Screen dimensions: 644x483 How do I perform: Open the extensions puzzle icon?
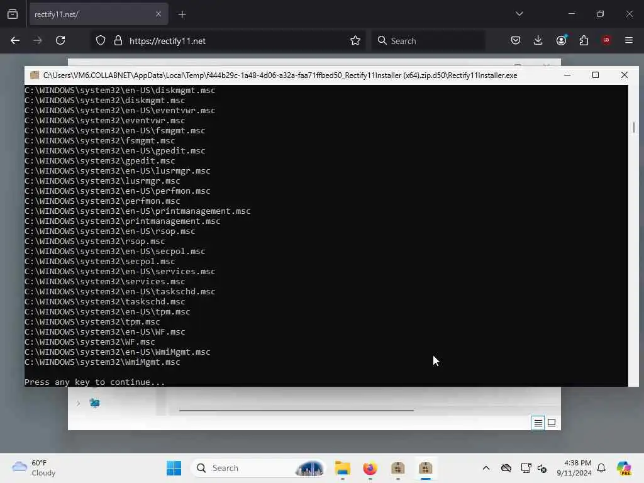[x=584, y=41]
